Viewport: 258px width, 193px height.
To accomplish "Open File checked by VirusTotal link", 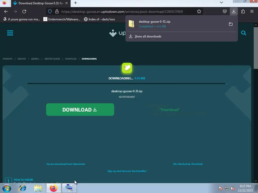I will tap(188, 164).
